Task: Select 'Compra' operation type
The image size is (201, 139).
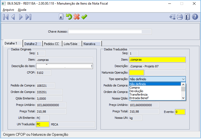Action: point(155,88)
